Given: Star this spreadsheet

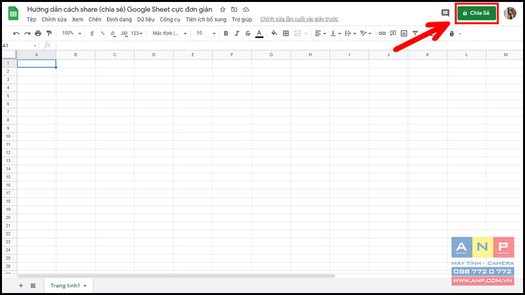Looking at the screenshot, I should [x=222, y=10].
